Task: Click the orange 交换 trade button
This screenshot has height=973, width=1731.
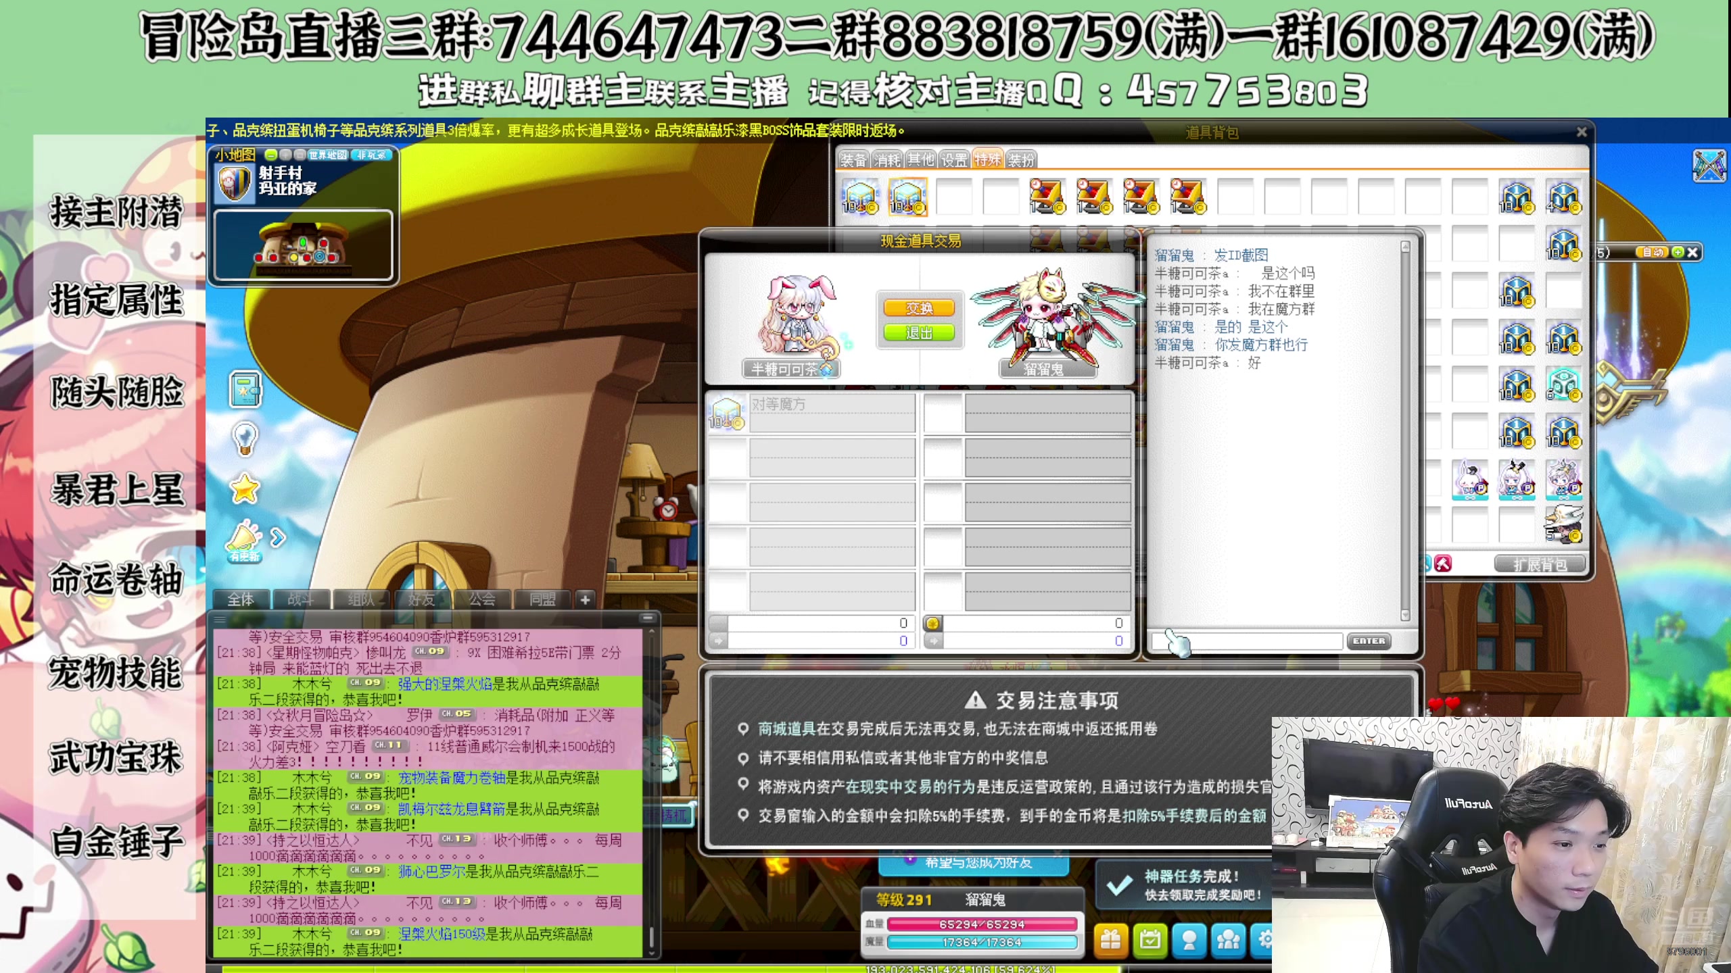Action: [919, 308]
